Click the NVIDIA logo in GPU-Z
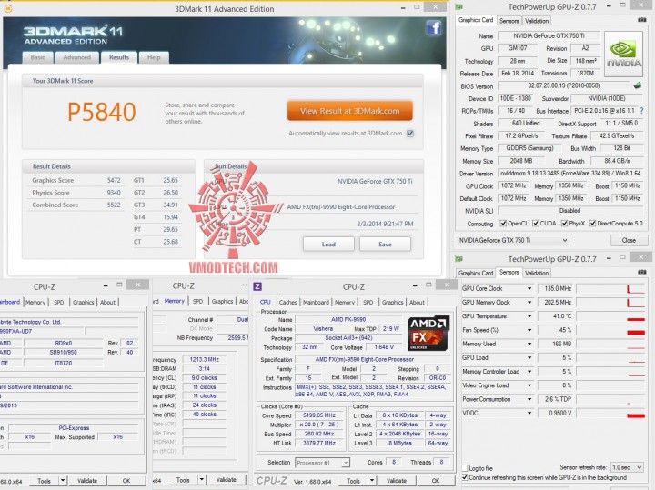 click(623, 55)
